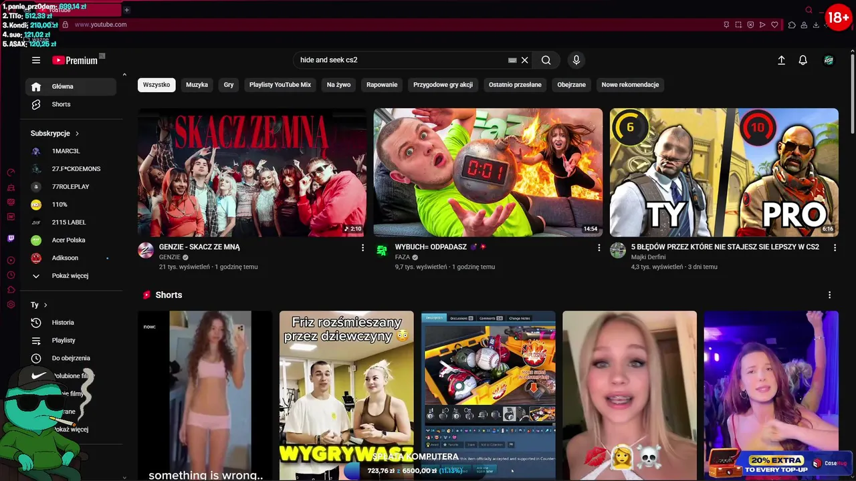
Task: Play the GENZIE - SKACZ ZE MNĄ thumbnail
Action: tap(252, 172)
